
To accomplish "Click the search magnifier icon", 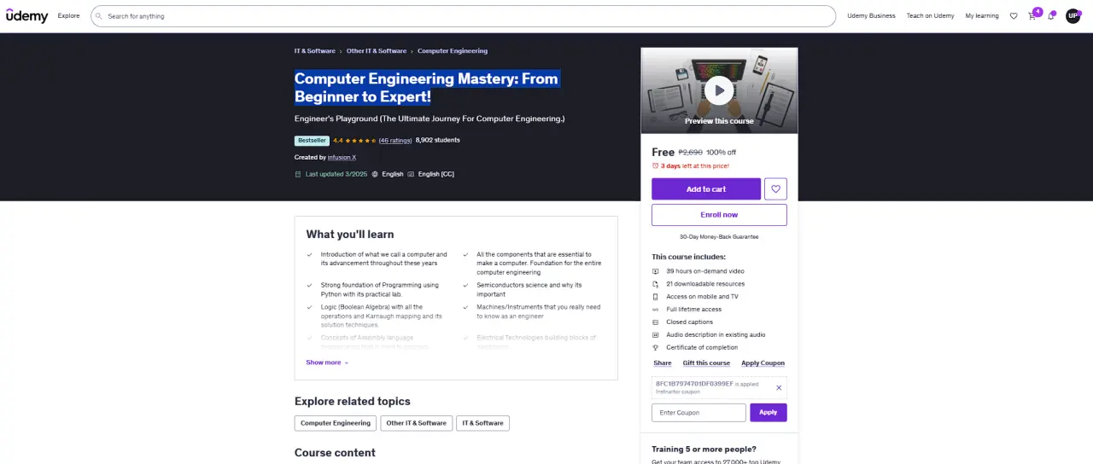I will [x=99, y=16].
